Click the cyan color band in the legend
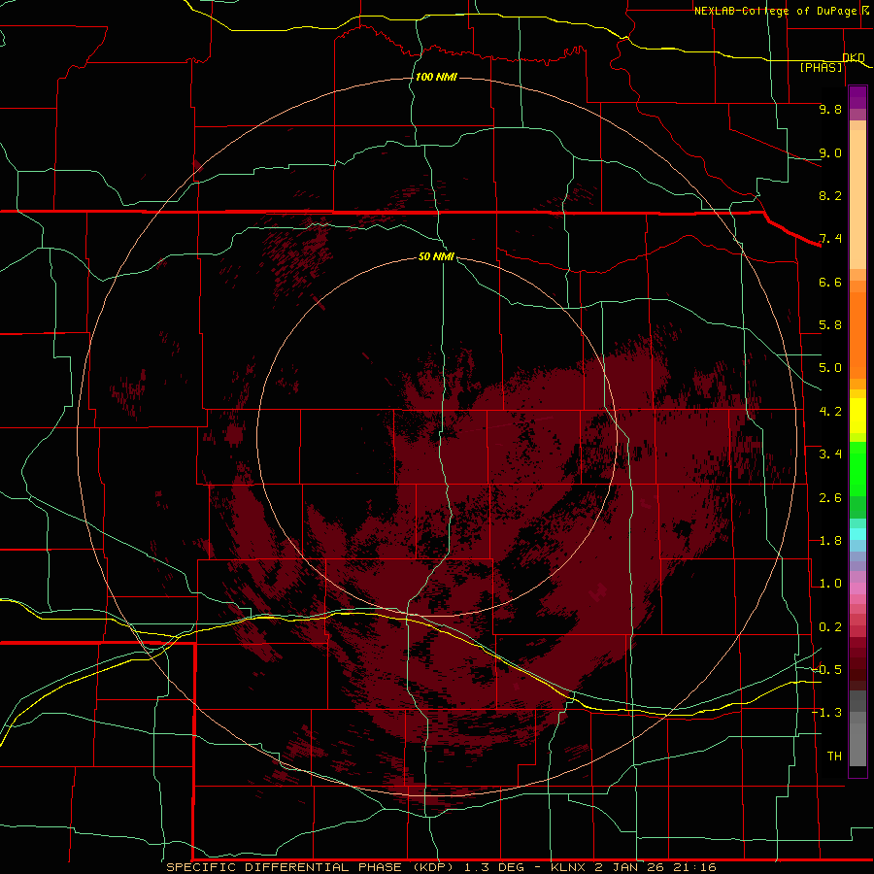874x874 pixels. coord(857,534)
